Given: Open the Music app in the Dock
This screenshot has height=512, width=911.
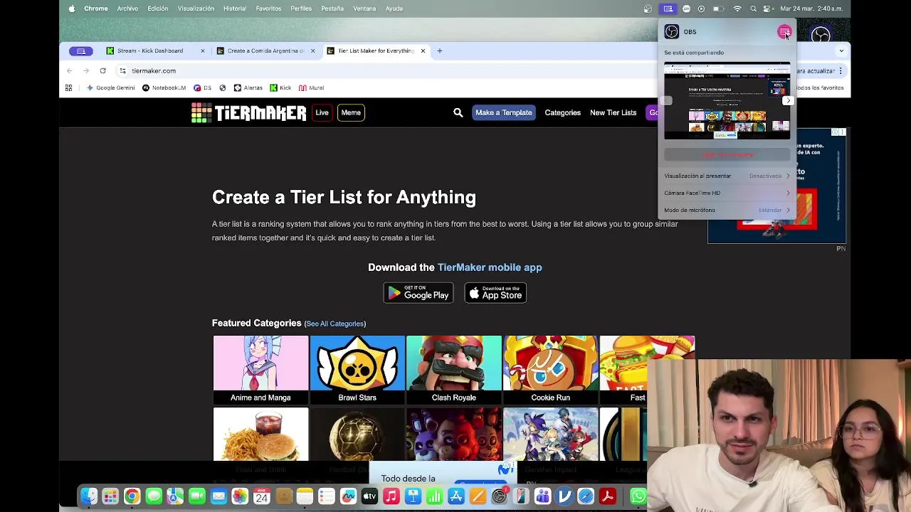Looking at the screenshot, I should (391, 496).
